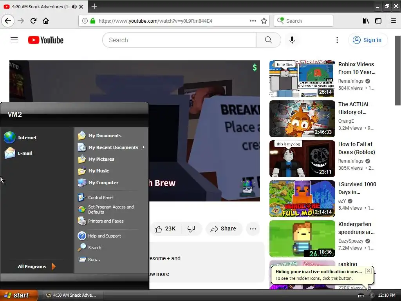Focus the Firefox toolbar search box

coord(303,21)
